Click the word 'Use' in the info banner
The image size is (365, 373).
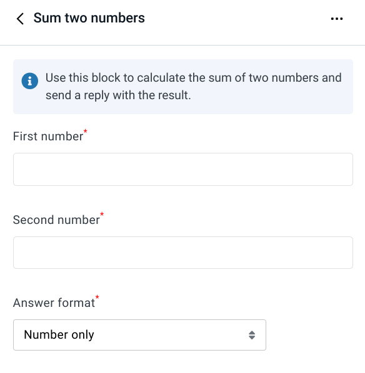[x=55, y=78]
